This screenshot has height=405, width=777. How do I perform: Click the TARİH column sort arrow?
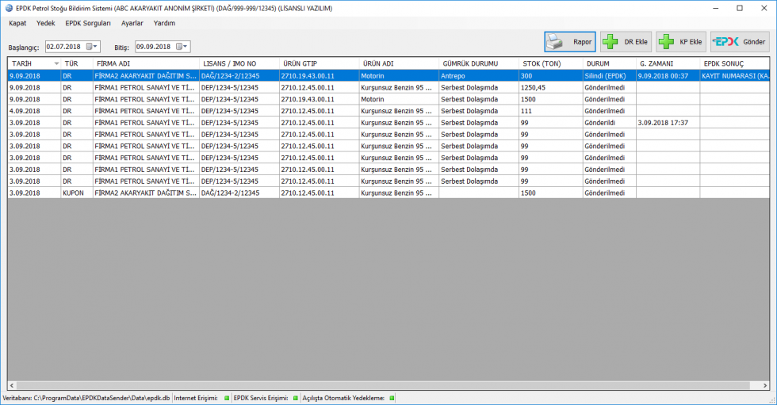[56, 63]
